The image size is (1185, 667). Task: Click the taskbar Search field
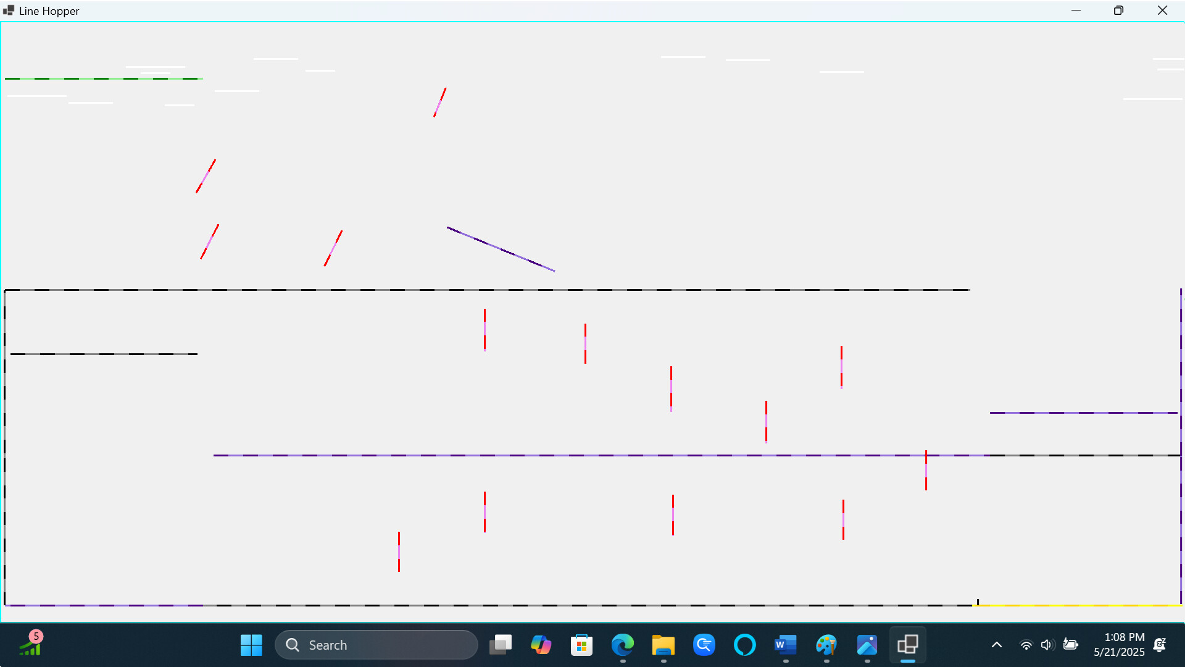pos(376,644)
